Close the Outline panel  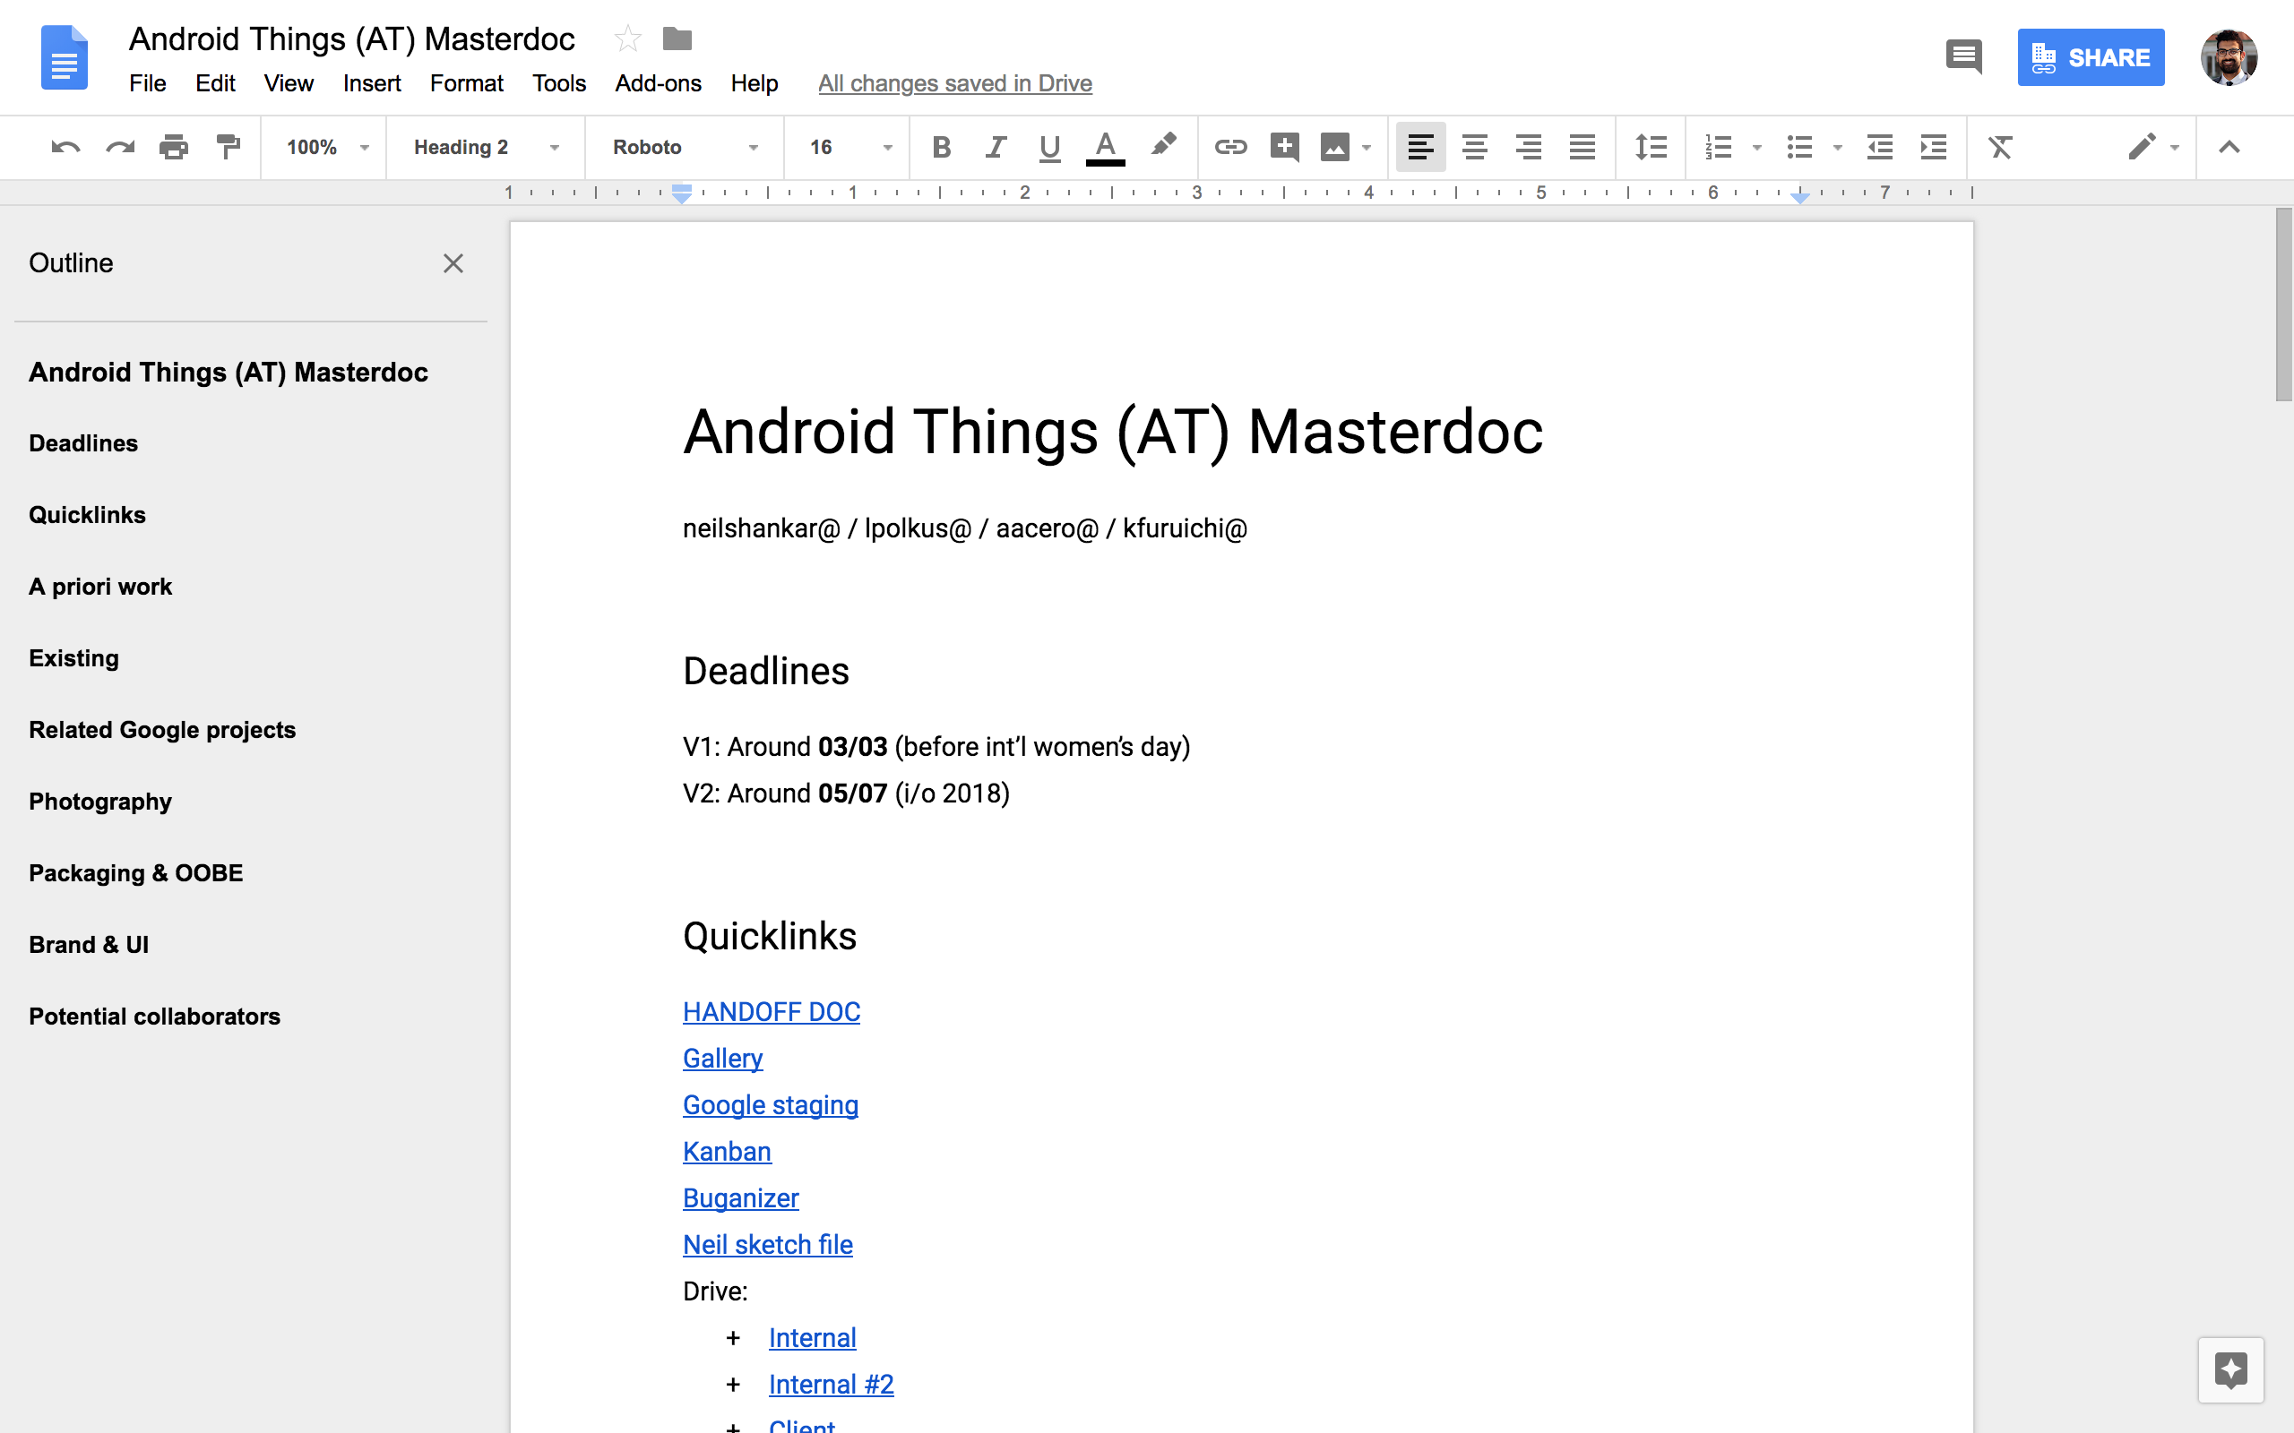tap(453, 263)
